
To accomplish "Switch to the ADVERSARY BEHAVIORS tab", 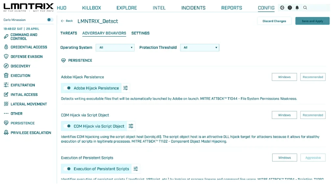I will click(104, 33).
